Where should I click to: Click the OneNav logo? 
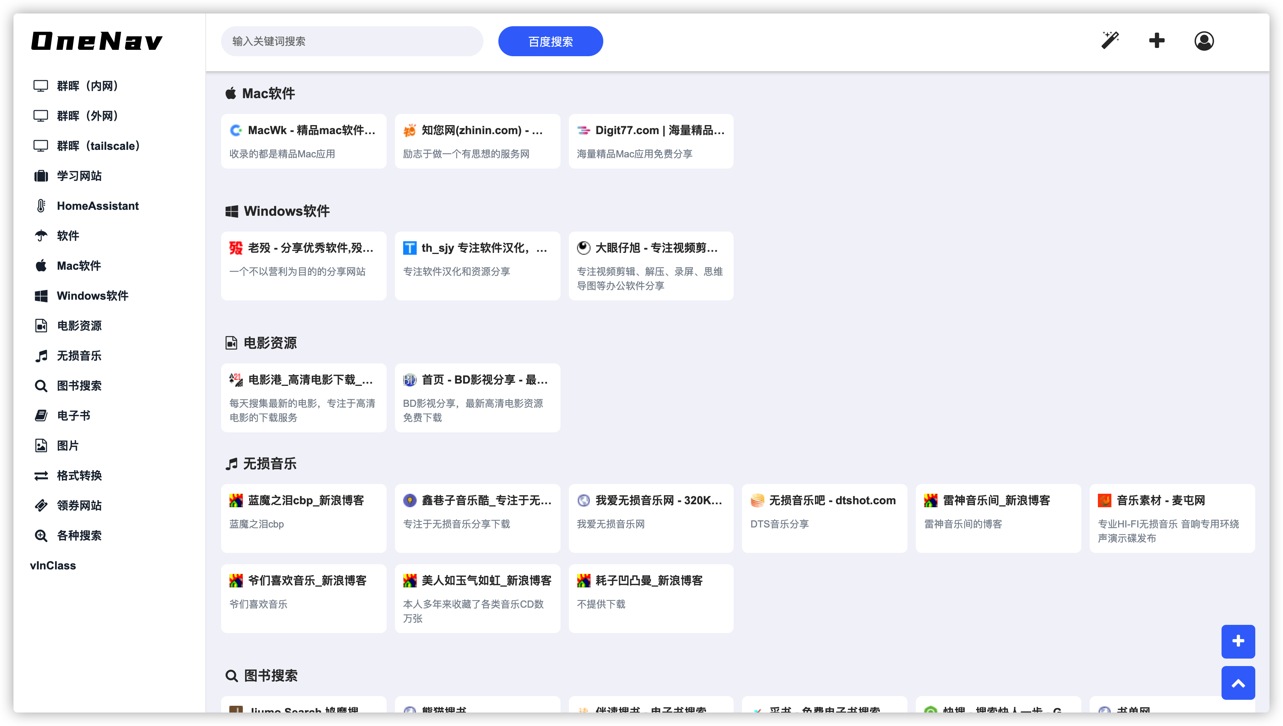tap(97, 41)
